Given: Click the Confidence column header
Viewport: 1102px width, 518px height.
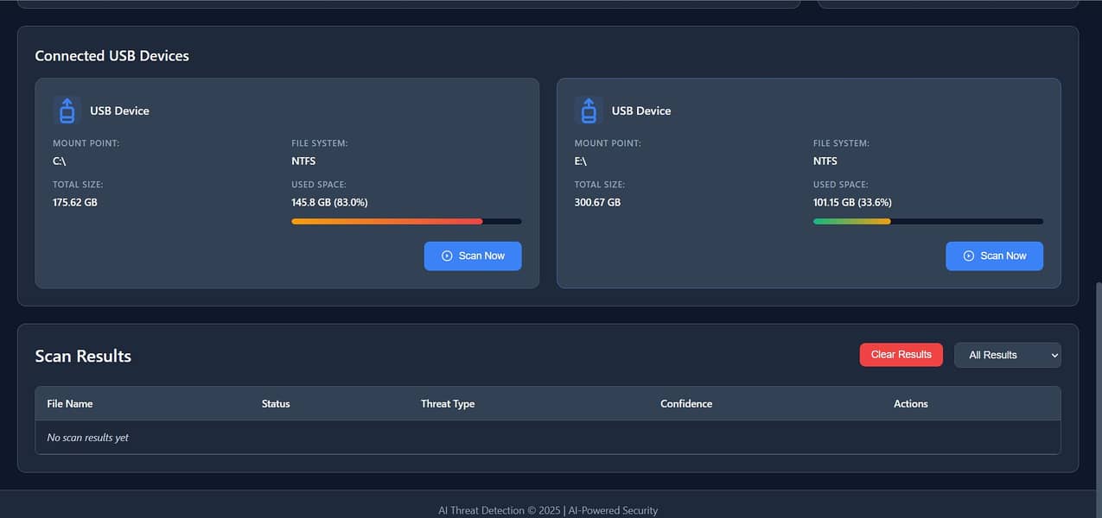Looking at the screenshot, I should [686, 404].
